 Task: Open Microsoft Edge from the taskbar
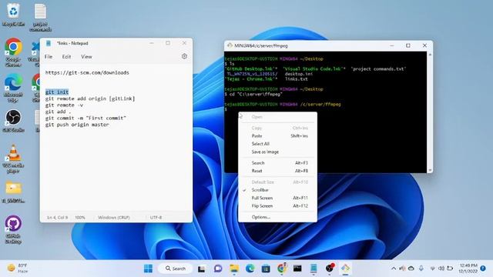(250, 269)
